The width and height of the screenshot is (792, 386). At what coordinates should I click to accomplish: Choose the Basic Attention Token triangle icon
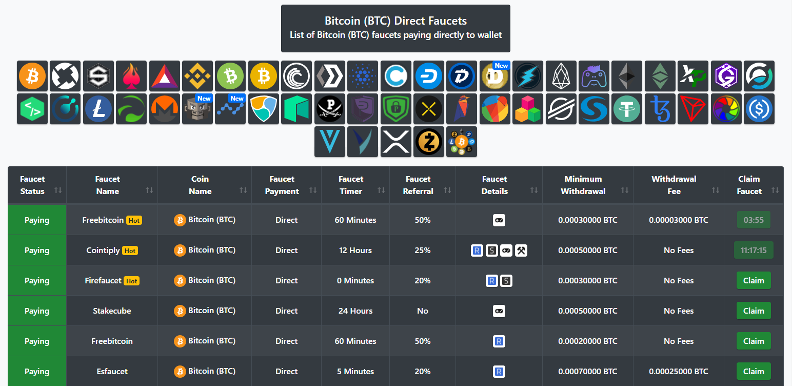click(x=165, y=76)
